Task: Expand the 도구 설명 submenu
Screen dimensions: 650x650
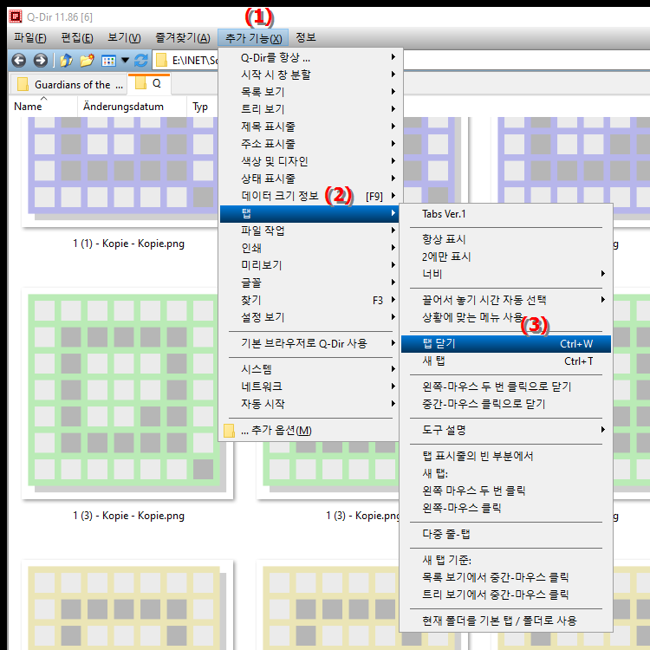Action: [x=506, y=430]
